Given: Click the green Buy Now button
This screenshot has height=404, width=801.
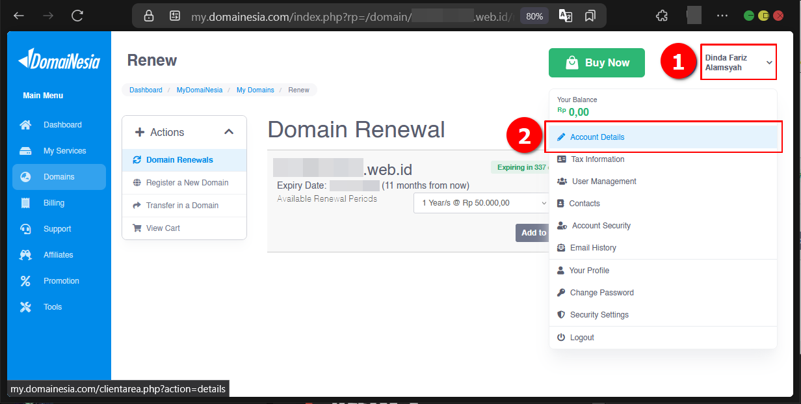Looking at the screenshot, I should 597,62.
